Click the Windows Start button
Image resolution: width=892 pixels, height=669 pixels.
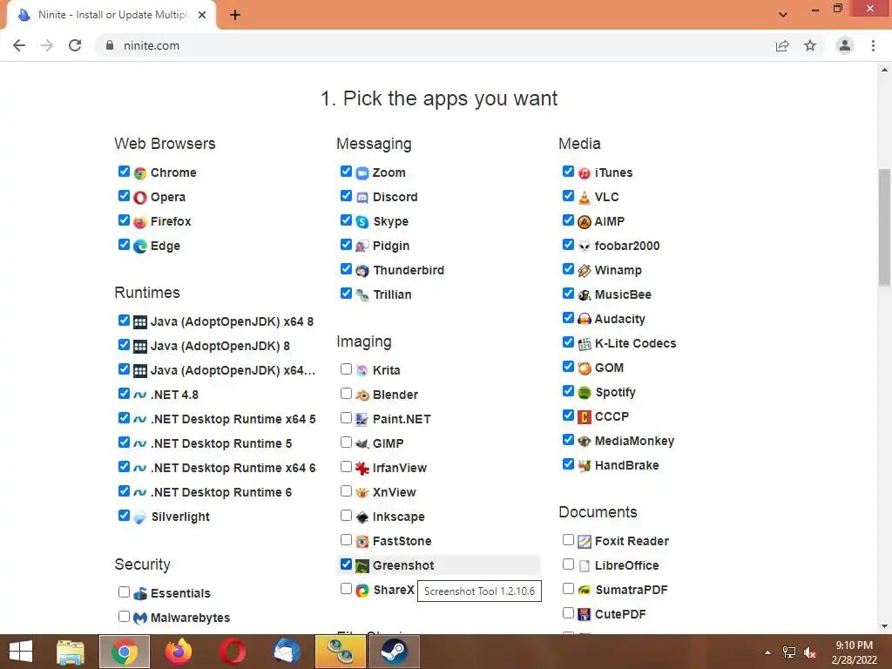[21, 652]
